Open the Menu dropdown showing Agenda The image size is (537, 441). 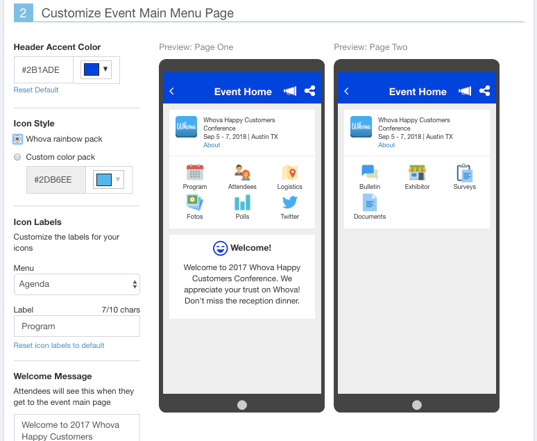coord(76,284)
